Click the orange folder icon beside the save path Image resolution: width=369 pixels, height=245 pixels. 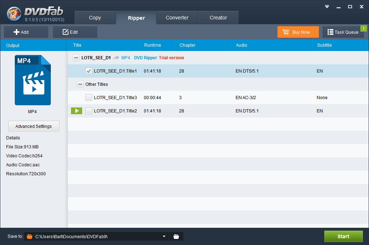[x=30, y=236]
